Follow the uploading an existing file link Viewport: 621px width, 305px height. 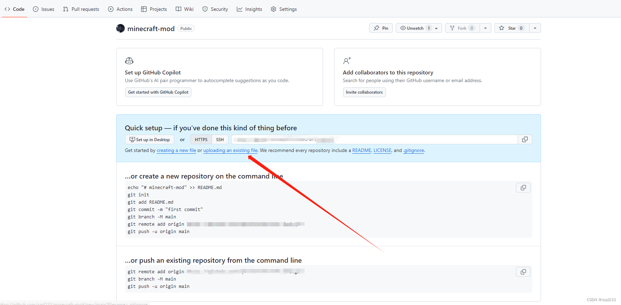pos(231,151)
